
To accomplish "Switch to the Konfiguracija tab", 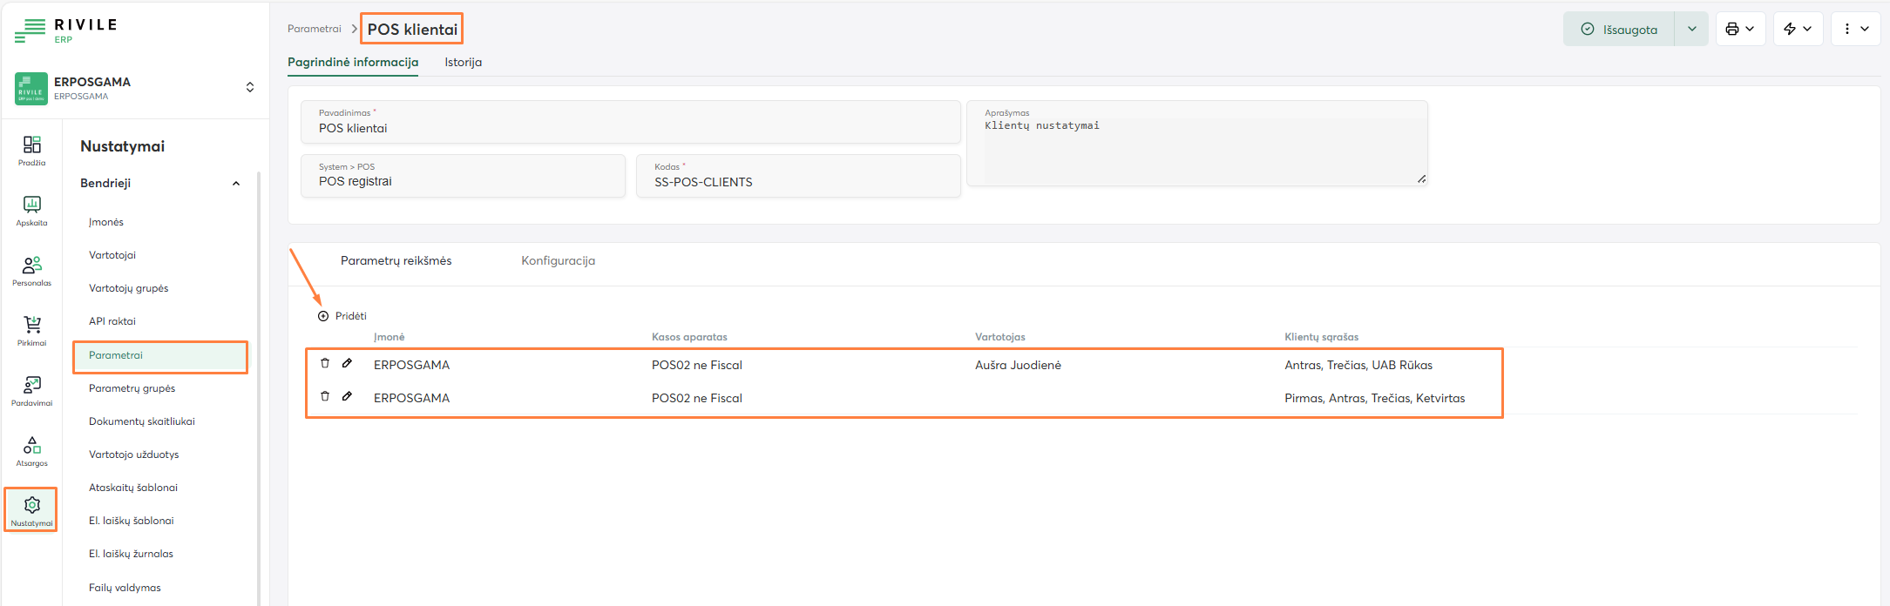I will tap(558, 261).
